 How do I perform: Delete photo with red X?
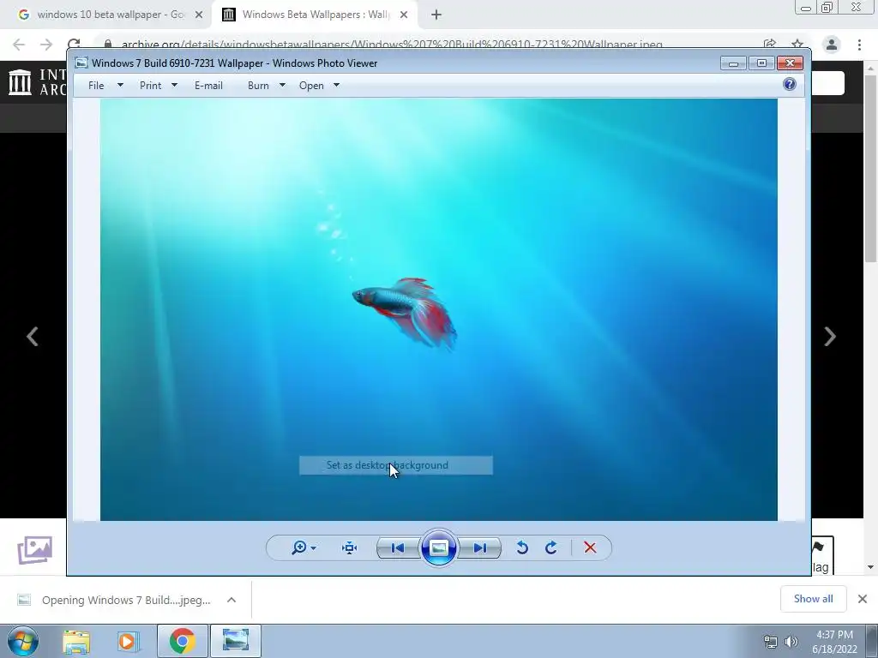click(590, 547)
